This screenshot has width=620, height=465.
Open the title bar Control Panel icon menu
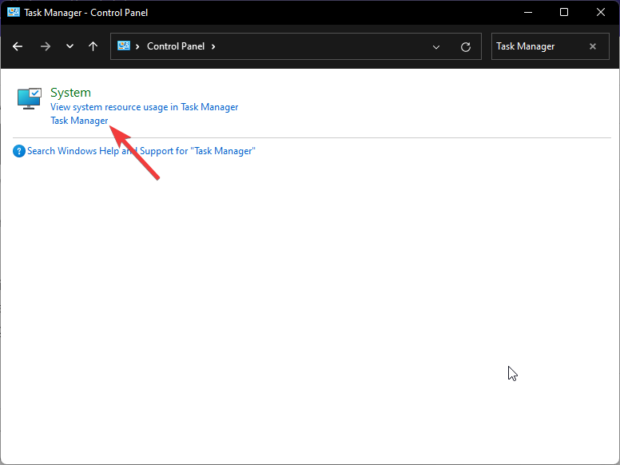coord(13,13)
